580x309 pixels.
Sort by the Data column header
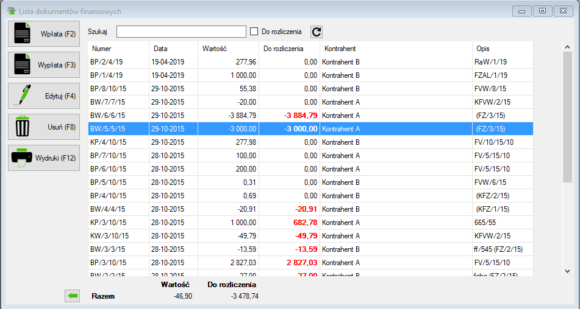pyautogui.click(x=174, y=49)
